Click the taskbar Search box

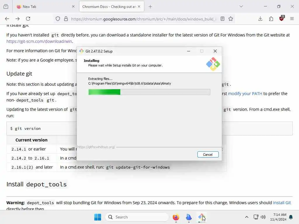[x=137, y=217]
